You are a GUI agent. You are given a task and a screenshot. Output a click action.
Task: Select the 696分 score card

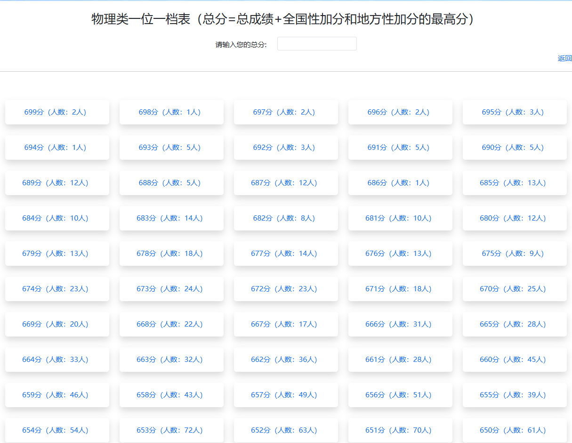[400, 112]
